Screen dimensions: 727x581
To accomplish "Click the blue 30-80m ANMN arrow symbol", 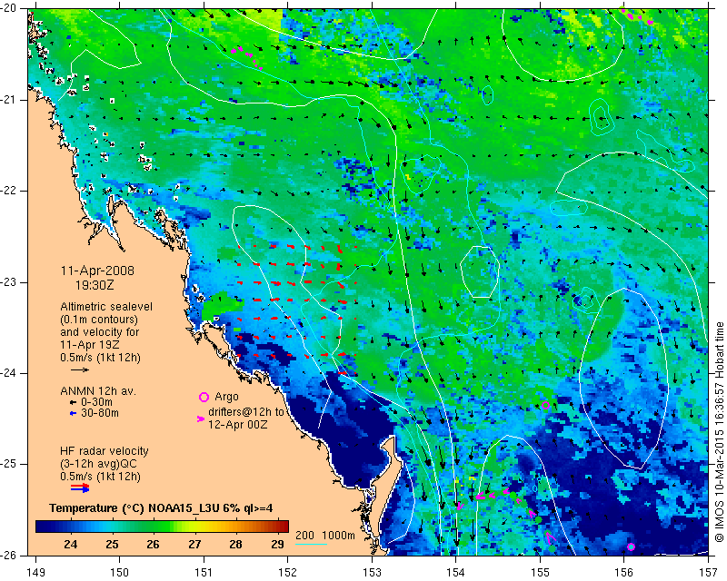I will (x=73, y=413).
